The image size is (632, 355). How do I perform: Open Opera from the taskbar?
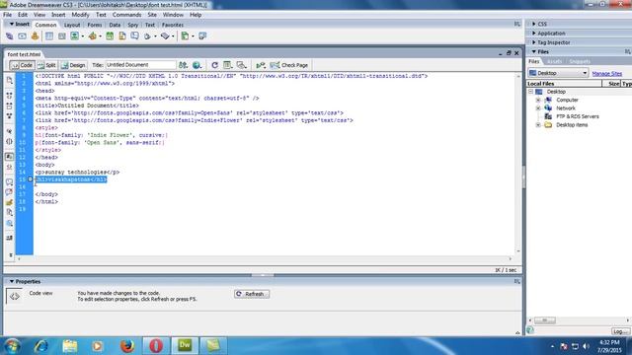coord(156,345)
